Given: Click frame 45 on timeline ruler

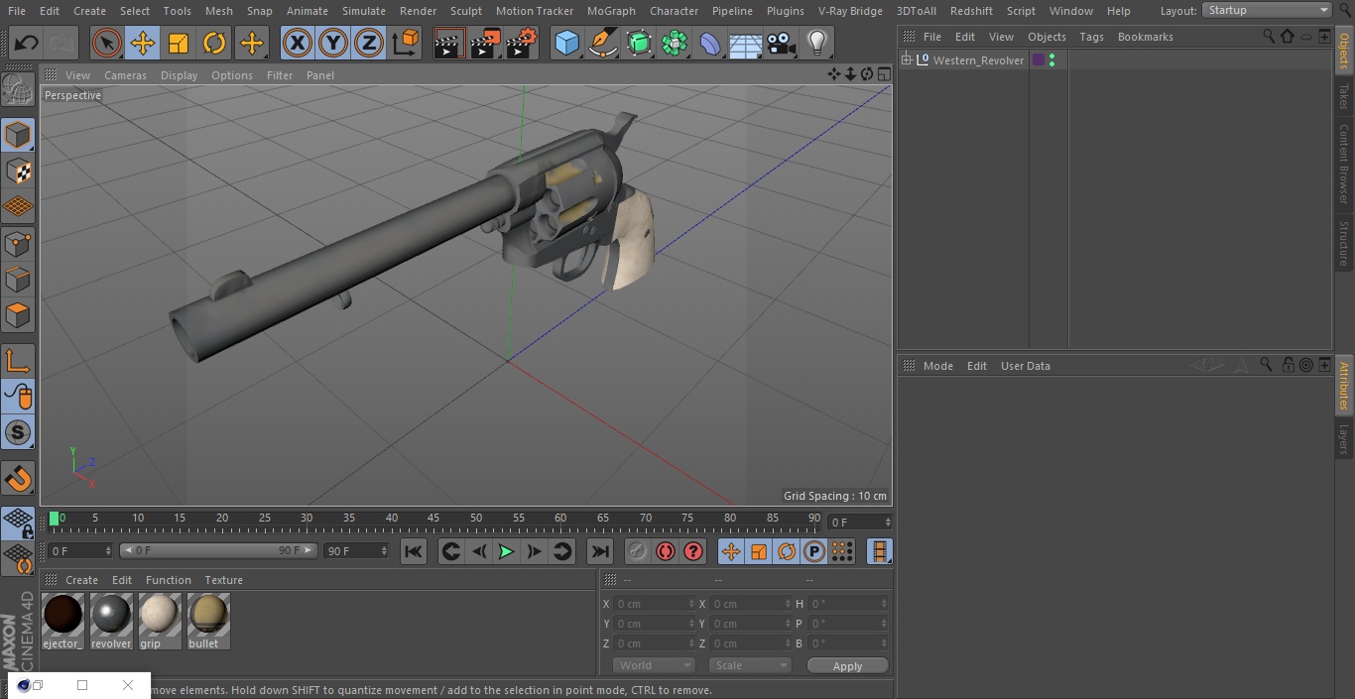Looking at the screenshot, I should coord(433,519).
